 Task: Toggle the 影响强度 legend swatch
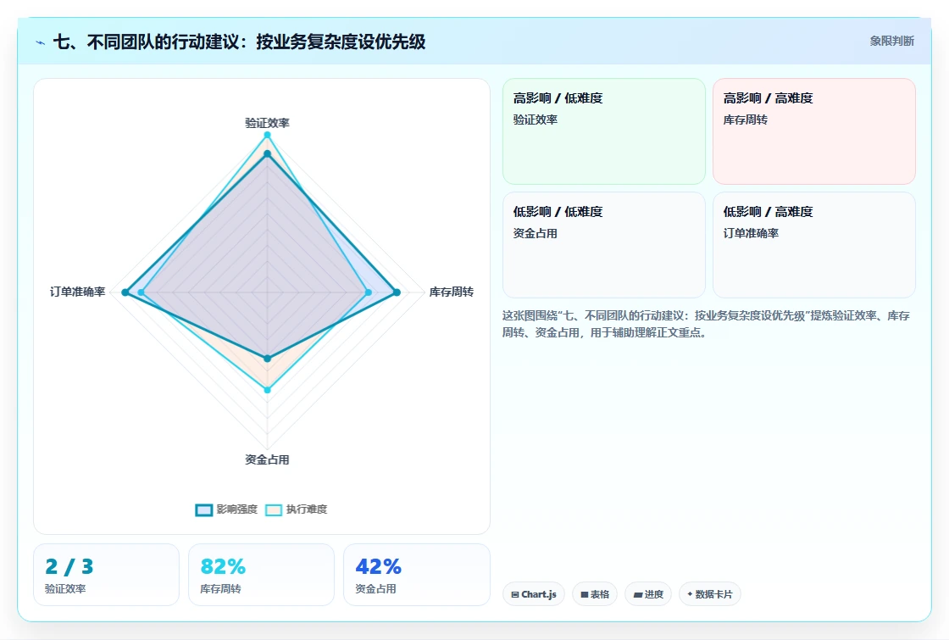204,509
